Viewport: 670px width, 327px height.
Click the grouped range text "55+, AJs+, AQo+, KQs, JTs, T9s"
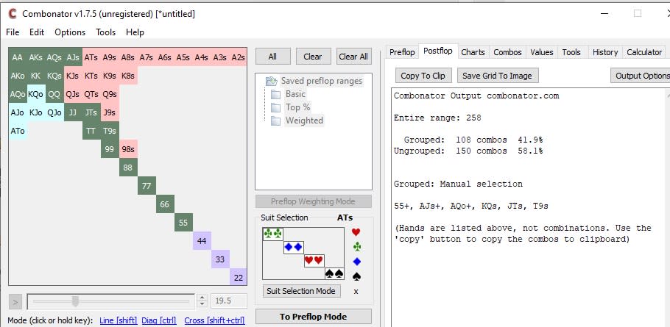pyautogui.click(x=471, y=206)
